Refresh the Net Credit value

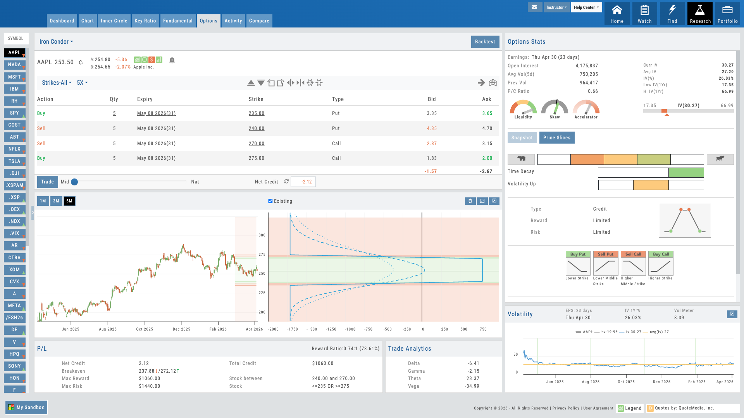pyautogui.click(x=286, y=181)
